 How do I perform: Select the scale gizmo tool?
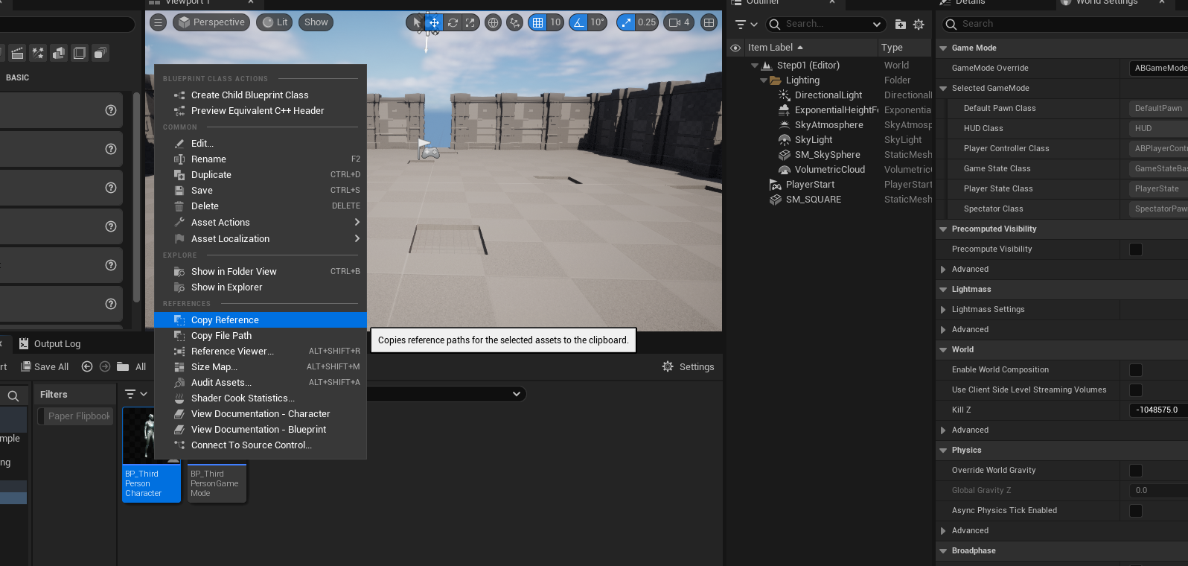tap(470, 23)
